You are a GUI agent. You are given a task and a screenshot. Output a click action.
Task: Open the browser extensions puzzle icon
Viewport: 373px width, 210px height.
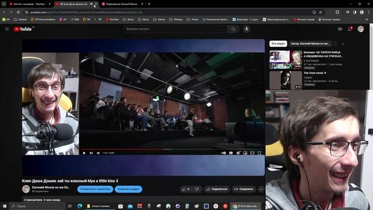[337, 12]
